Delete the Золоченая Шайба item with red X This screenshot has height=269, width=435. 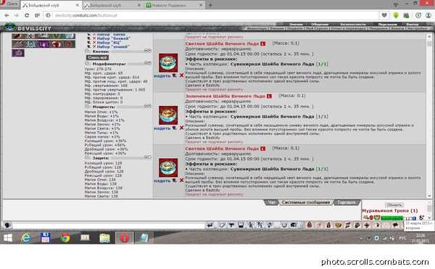pos(181,128)
